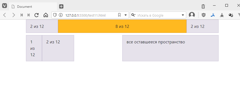Open the downloads extension icon

(x=222, y=15)
